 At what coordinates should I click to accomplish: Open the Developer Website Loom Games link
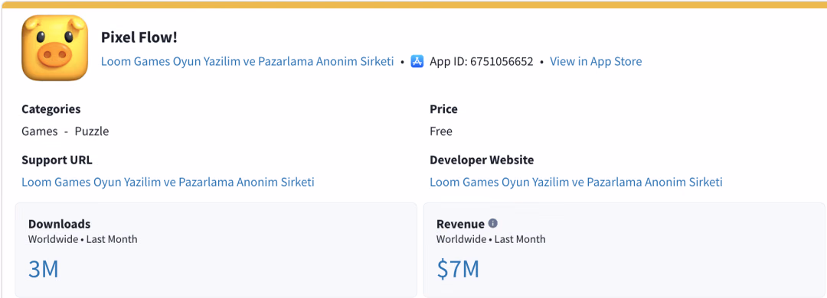coord(576,182)
